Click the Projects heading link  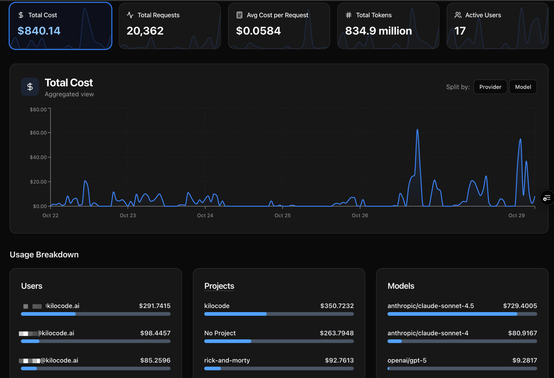point(219,286)
